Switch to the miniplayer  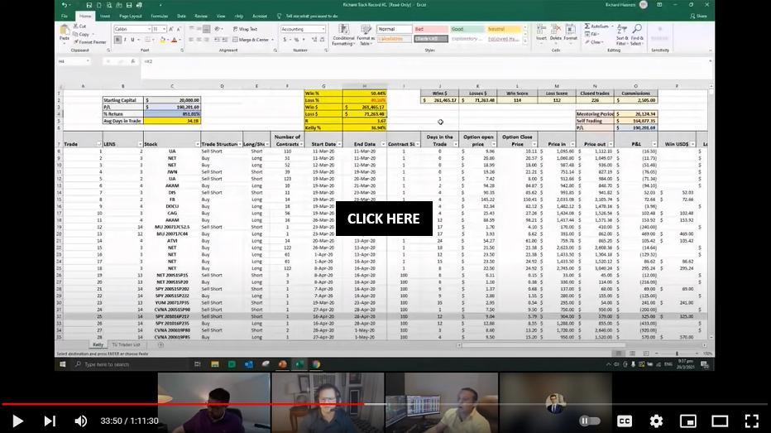coord(688,421)
